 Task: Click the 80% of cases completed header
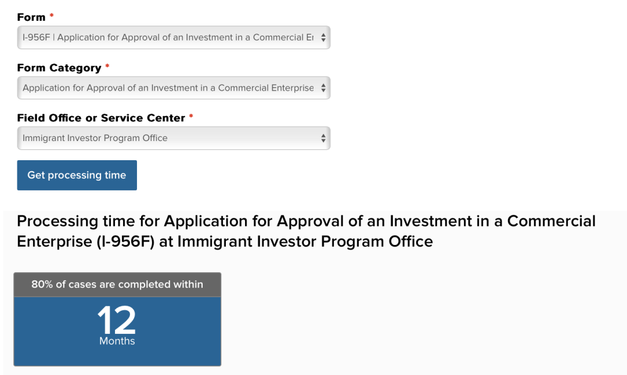click(117, 284)
